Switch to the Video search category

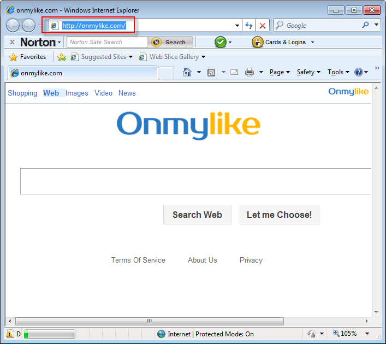103,93
